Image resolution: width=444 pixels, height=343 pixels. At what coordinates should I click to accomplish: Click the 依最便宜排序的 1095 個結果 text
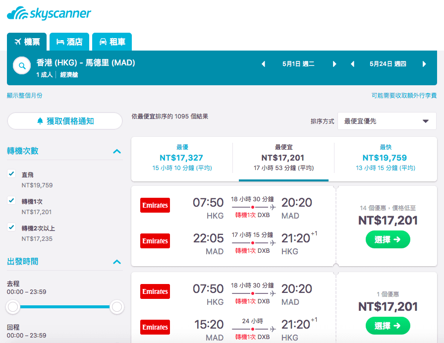pos(170,116)
